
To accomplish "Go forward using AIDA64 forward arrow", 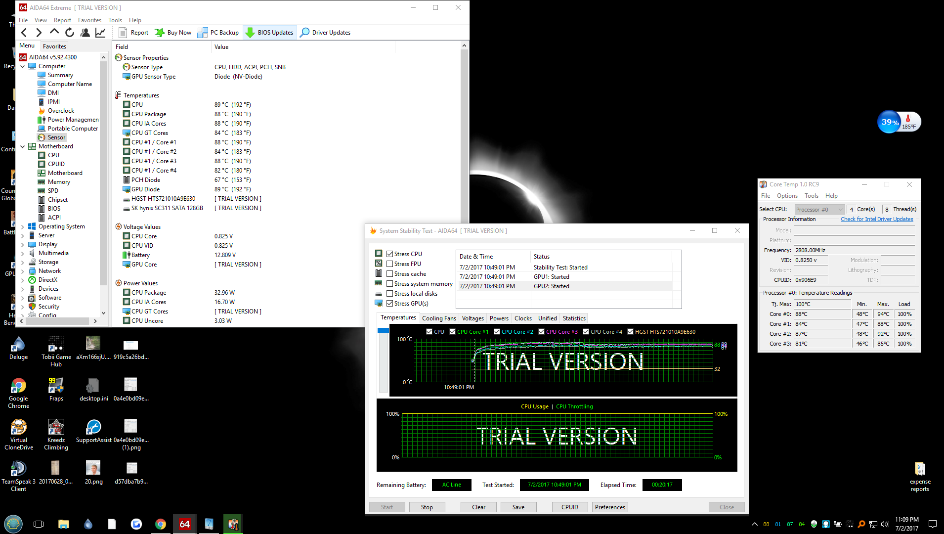I will [x=39, y=33].
